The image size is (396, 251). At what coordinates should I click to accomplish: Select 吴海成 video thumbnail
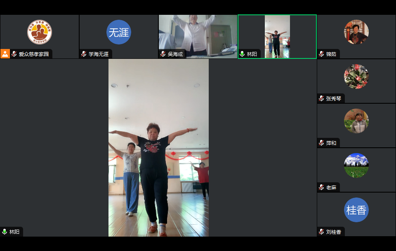(x=198, y=35)
